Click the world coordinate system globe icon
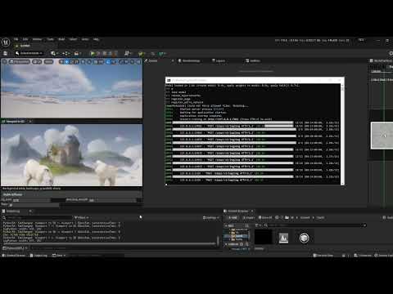 pos(84,62)
